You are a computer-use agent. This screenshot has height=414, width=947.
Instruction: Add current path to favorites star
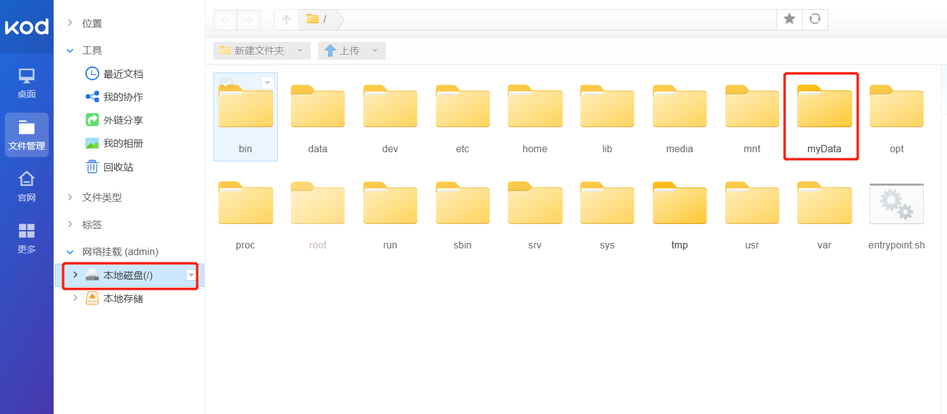(x=789, y=19)
